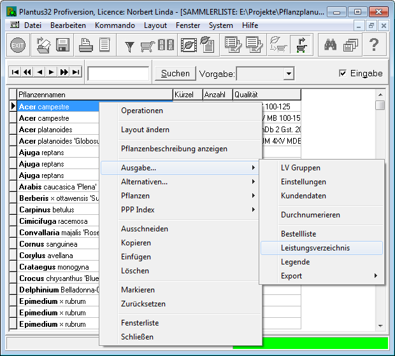Viewport: 395px width, 356px height.
Task: Click the binoculars search icon
Action: [x=331, y=45]
